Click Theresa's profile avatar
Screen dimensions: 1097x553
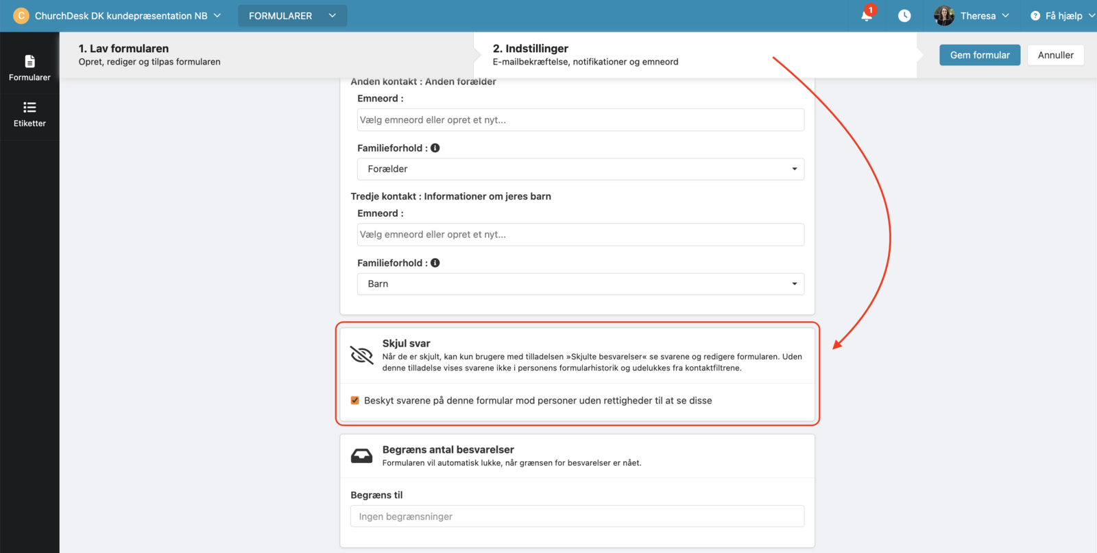pyautogui.click(x=944, y=15)
